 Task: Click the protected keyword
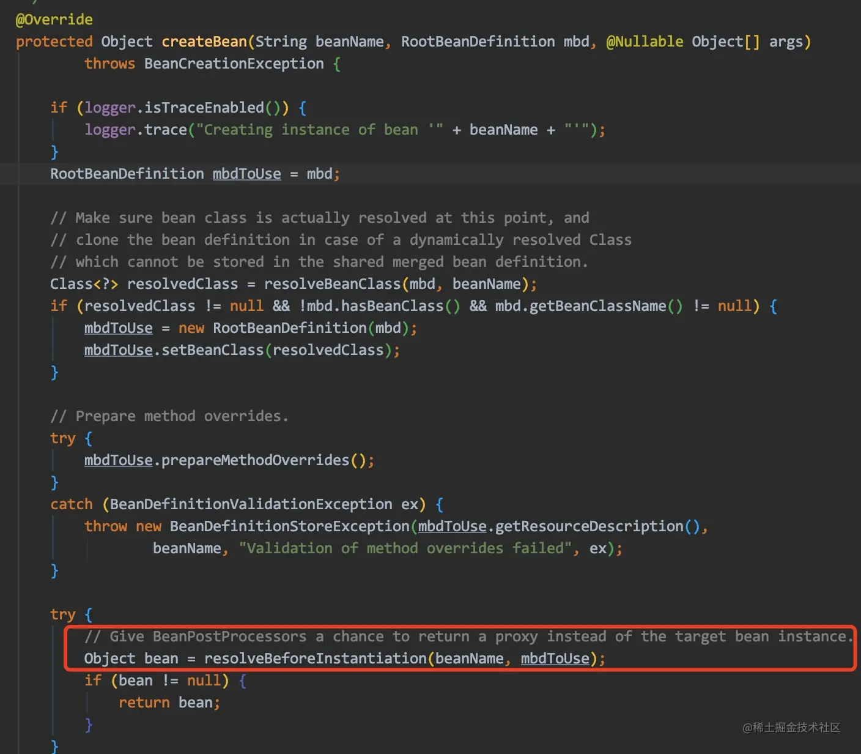[x=54, y=42]
